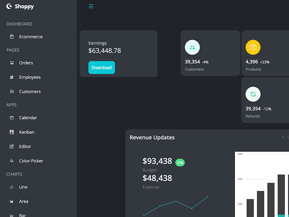Click the Calendar sidebar icon
289x217 pixels.
12,118
